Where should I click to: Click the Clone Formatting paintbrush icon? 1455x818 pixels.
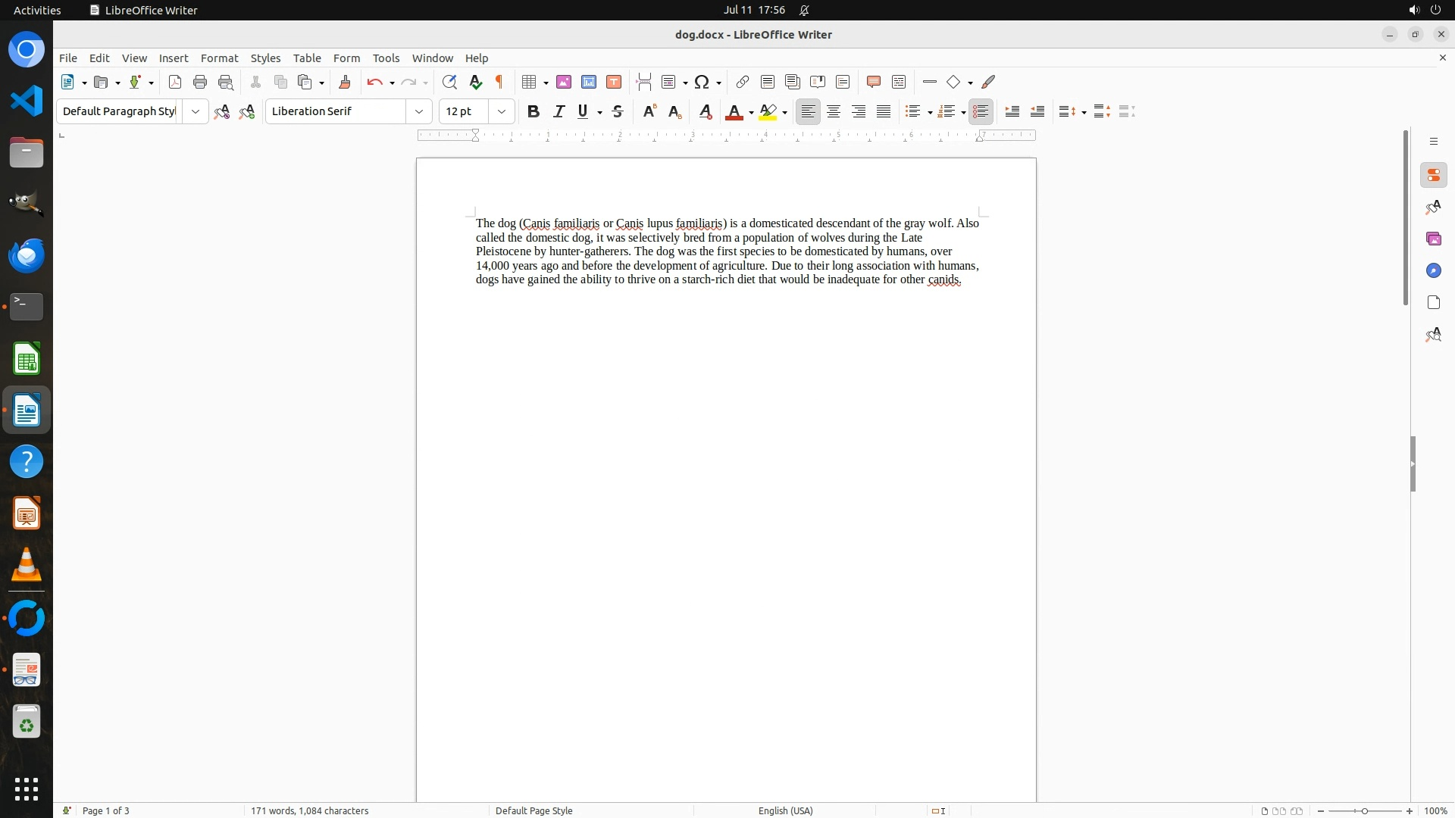pos(345,83)
